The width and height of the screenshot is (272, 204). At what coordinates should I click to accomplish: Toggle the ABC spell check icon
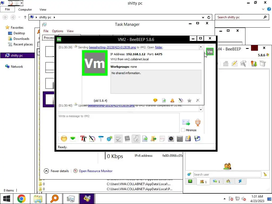coord(118,139)
